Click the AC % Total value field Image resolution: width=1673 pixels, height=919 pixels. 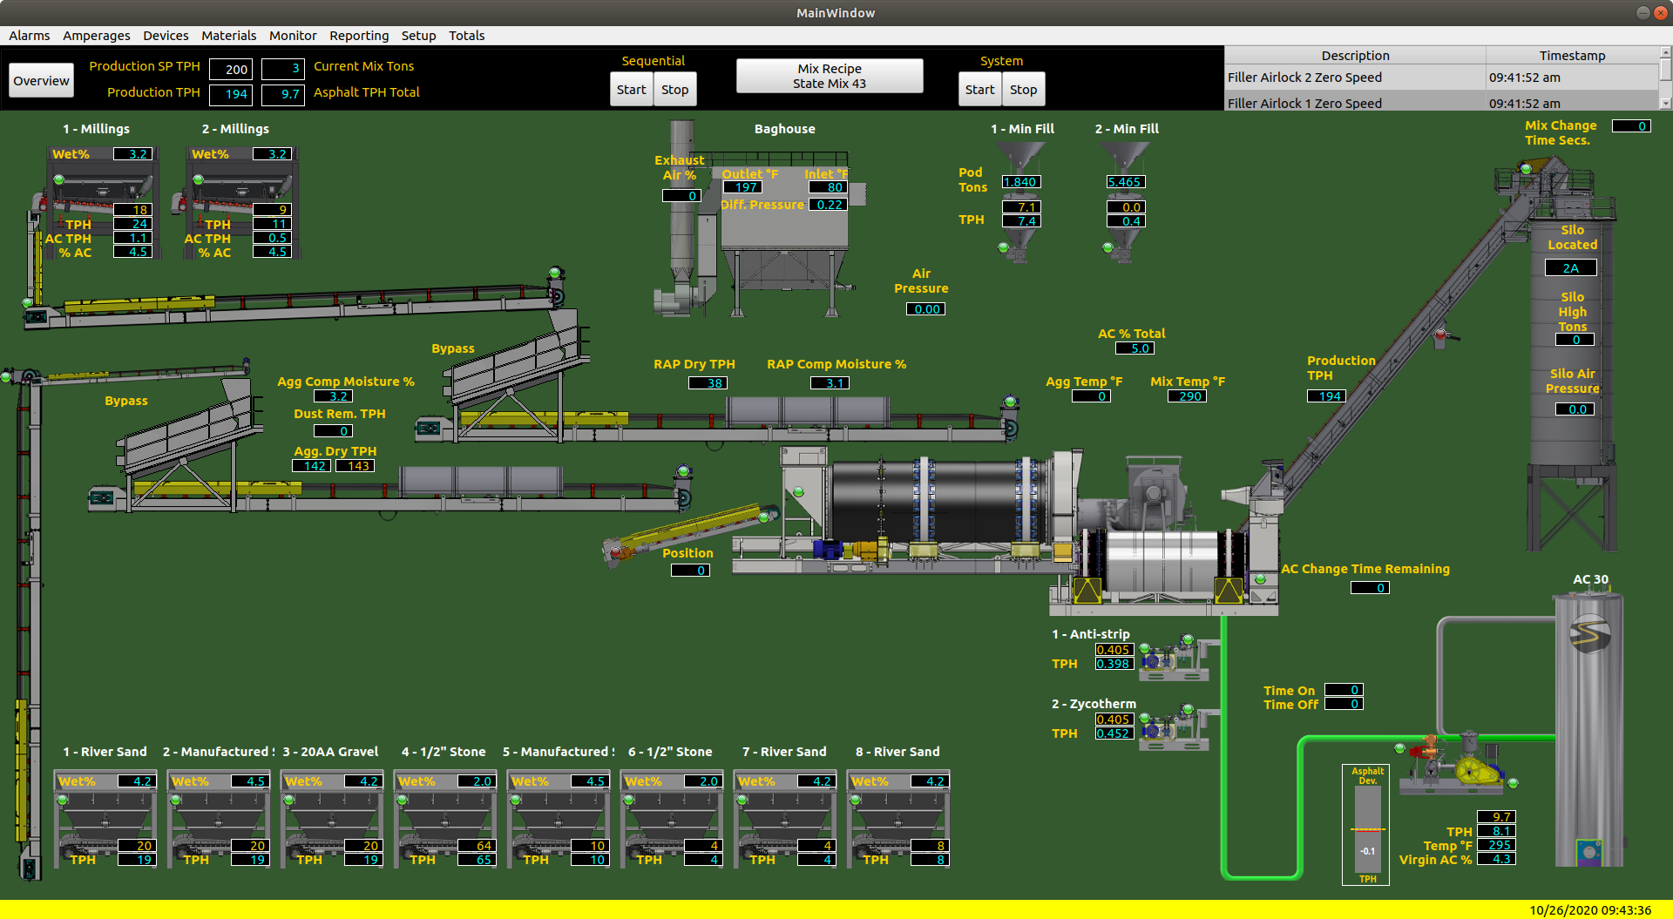[x=1135, y=348]
